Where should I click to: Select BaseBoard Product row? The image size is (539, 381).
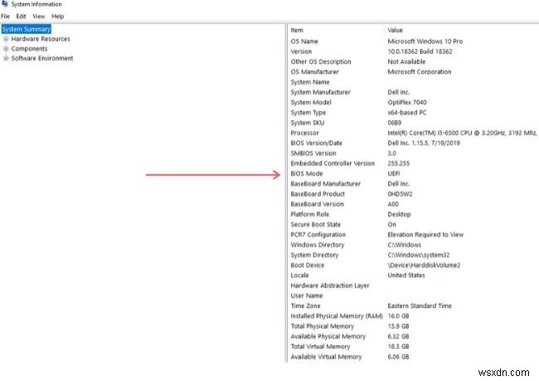pyautogui.click(x=318, y=194)
